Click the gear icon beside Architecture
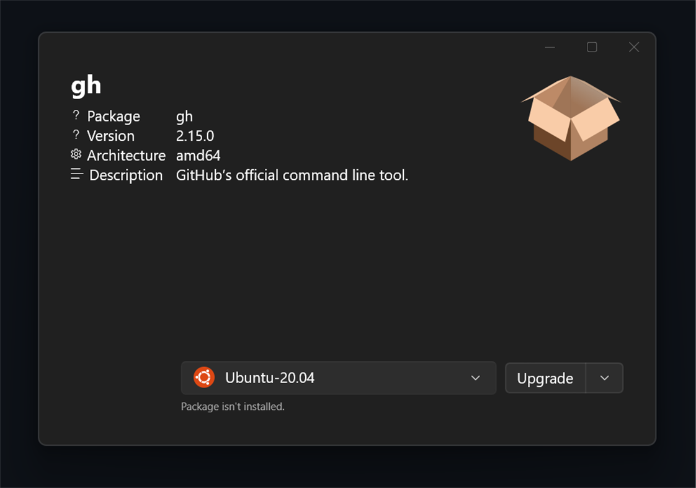The image size is (696, 488). point(76,154)
